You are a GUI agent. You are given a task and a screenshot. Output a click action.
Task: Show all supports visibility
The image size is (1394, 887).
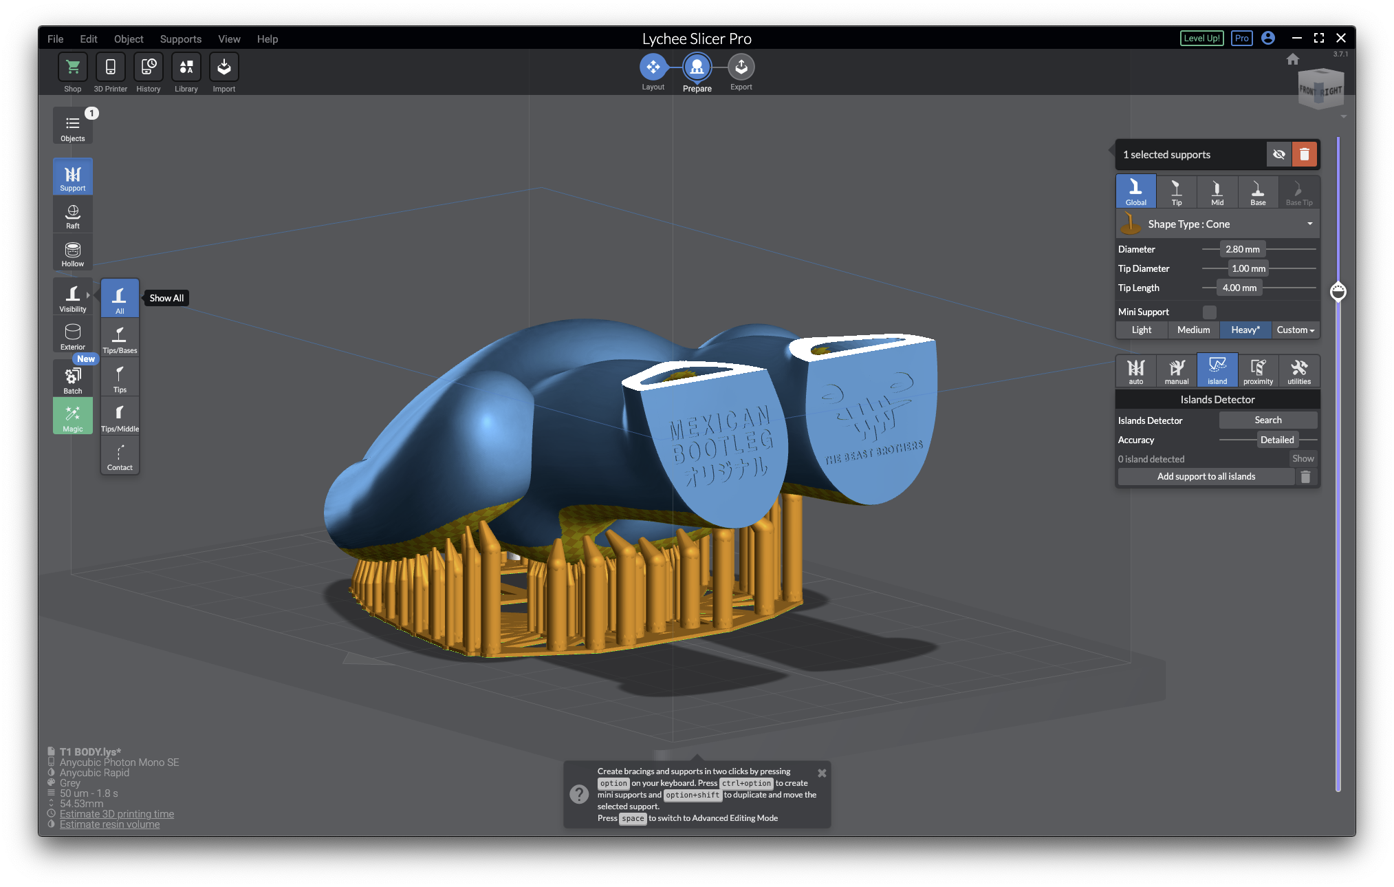(120, 299)
